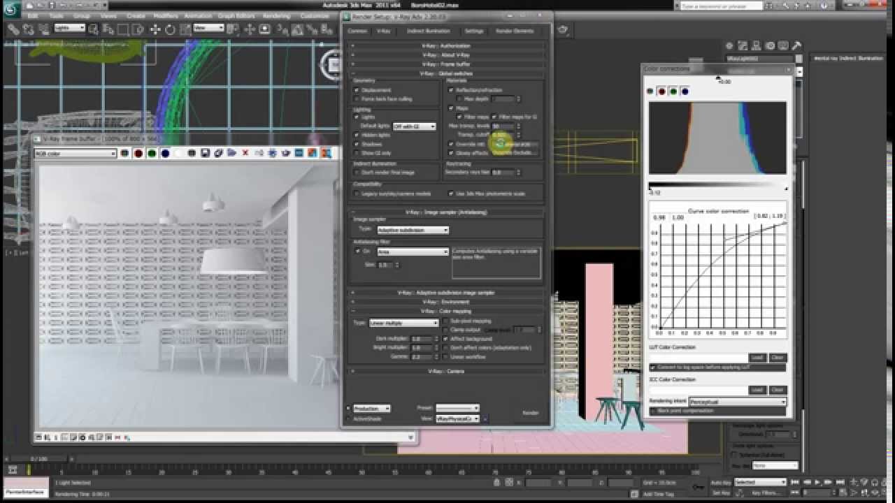Switch to the Common tab
Image resolution: width=895 pixels, height=503 pixels.
coord(357,31)
